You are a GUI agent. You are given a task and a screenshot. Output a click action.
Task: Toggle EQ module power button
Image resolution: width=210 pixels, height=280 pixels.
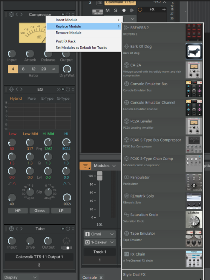tap(68, 89)
